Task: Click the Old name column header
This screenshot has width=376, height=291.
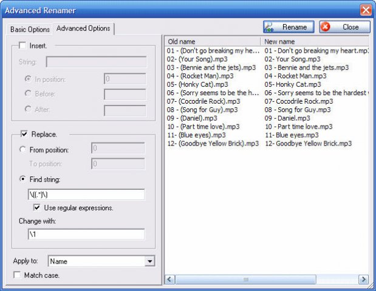Action: pos(213,41)
